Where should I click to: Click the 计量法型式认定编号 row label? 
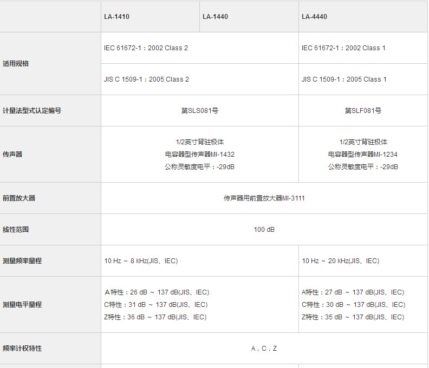32,111
